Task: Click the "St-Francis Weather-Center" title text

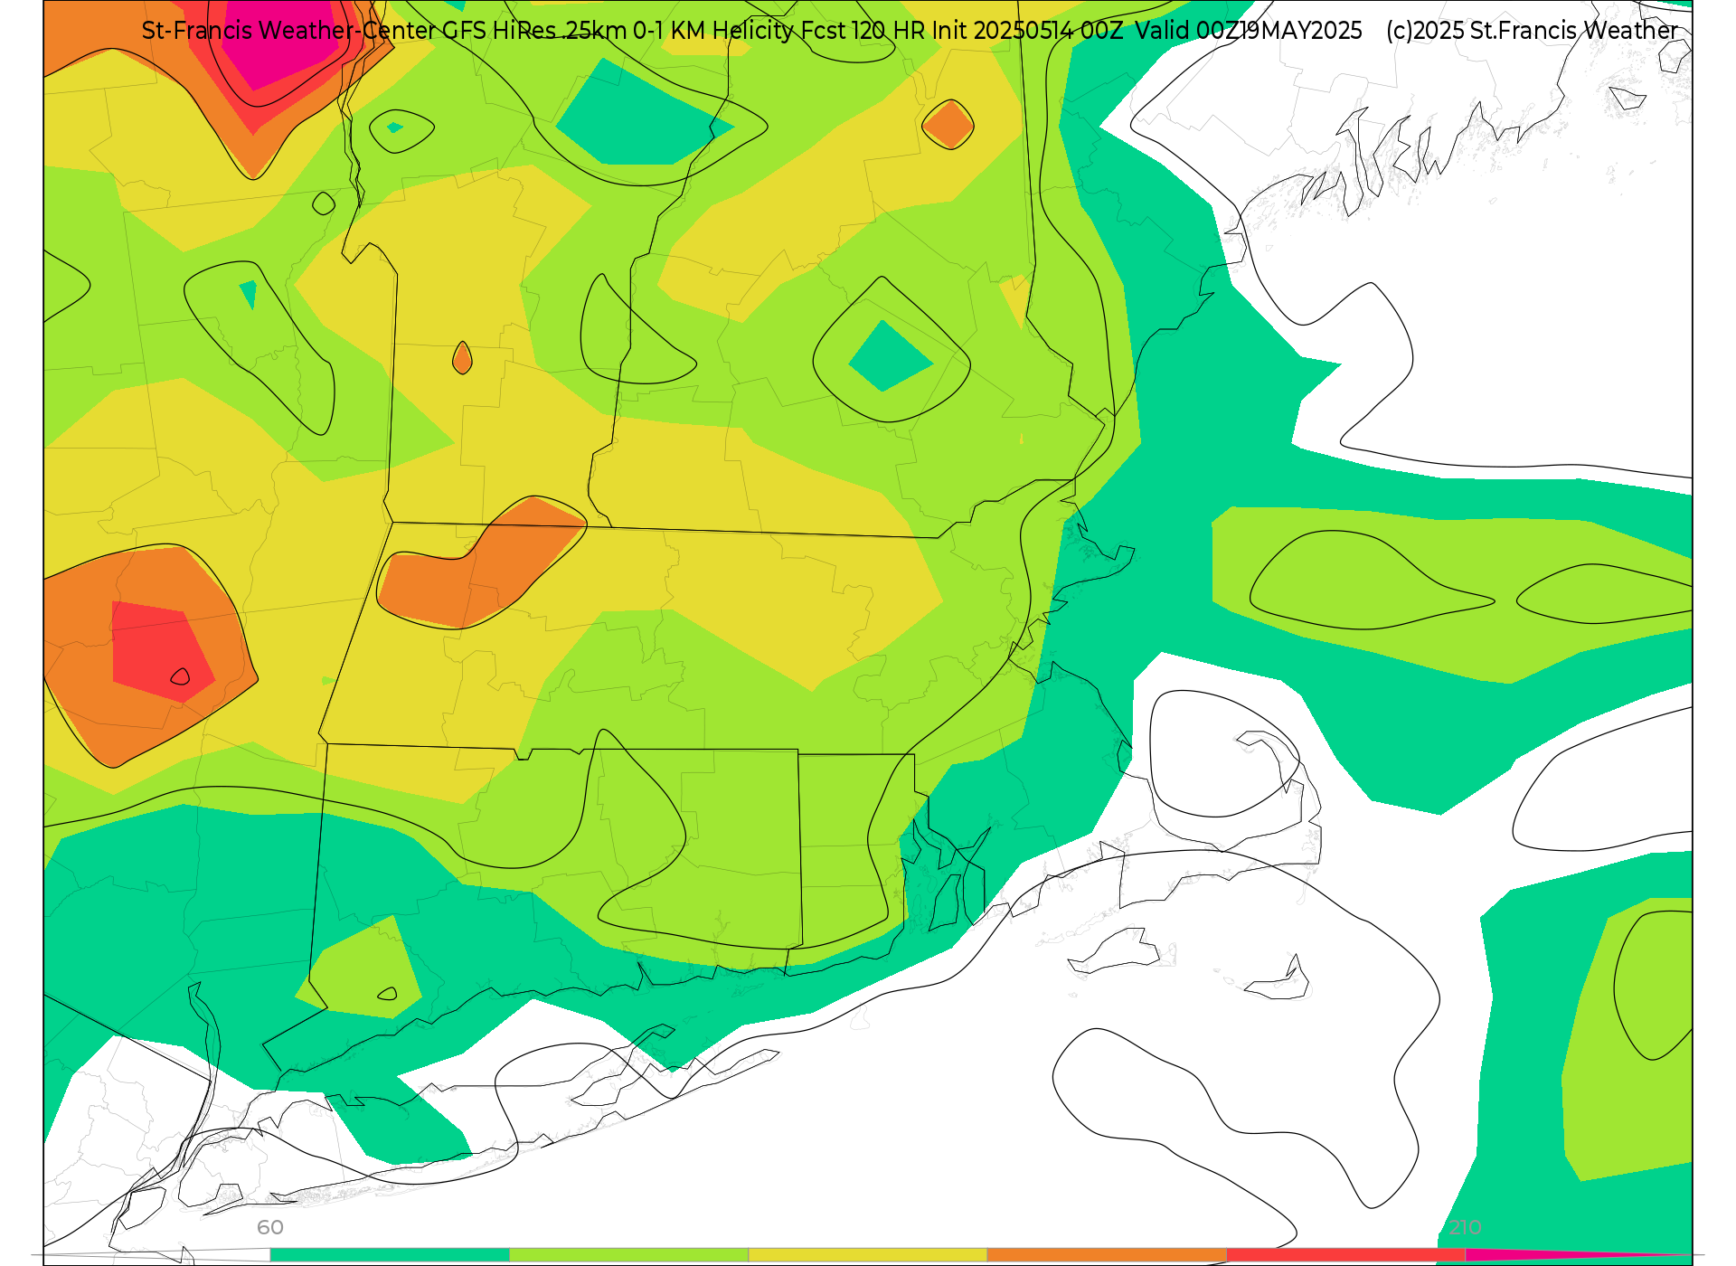Action: click(x=289, y=31)
